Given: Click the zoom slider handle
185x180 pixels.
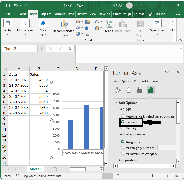Looking at the screenshot, I should (152, 176).
